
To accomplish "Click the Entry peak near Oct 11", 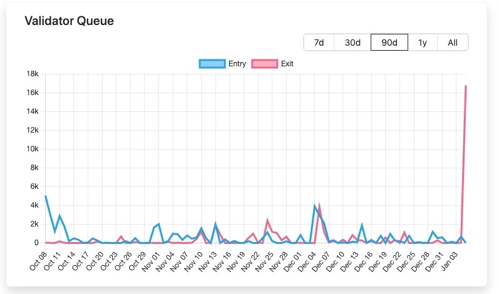I will pyautogui.click(x=59, y=216).
